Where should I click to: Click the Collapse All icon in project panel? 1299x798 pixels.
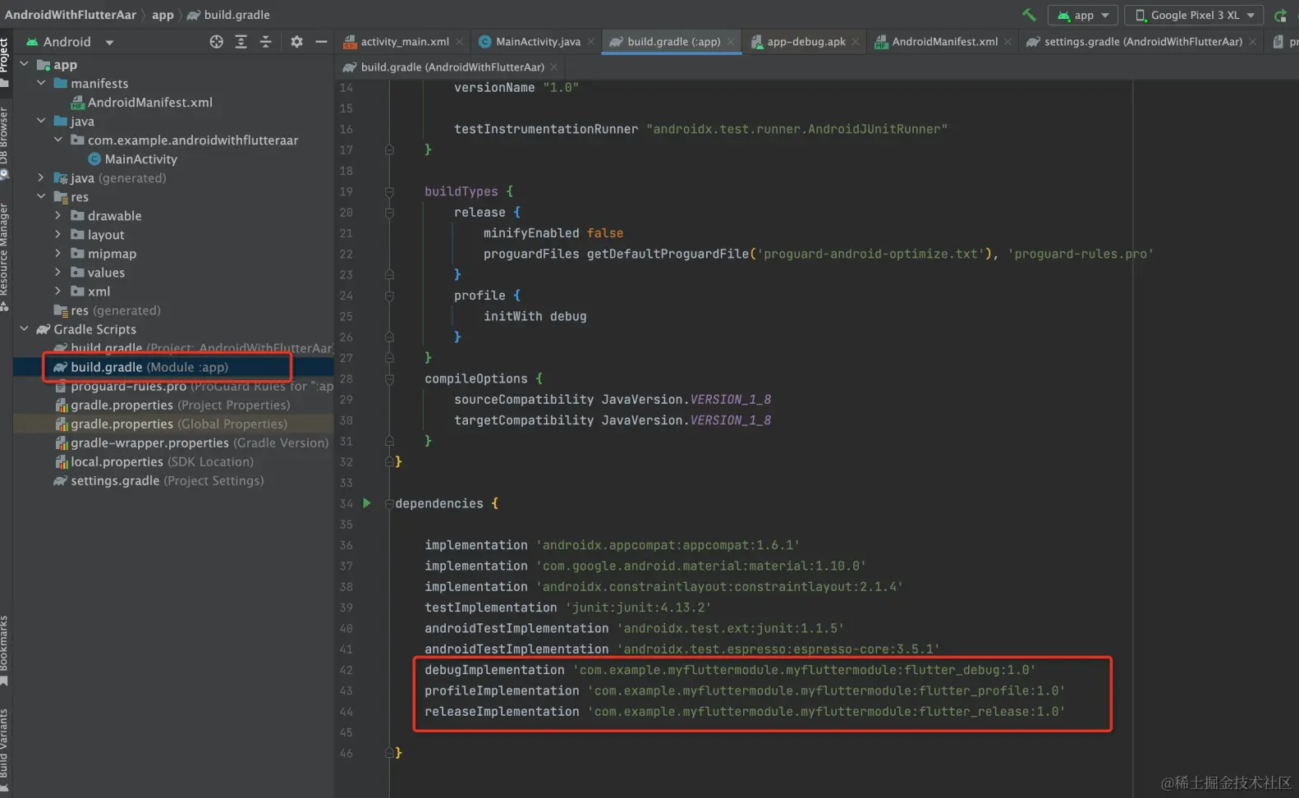265,42
